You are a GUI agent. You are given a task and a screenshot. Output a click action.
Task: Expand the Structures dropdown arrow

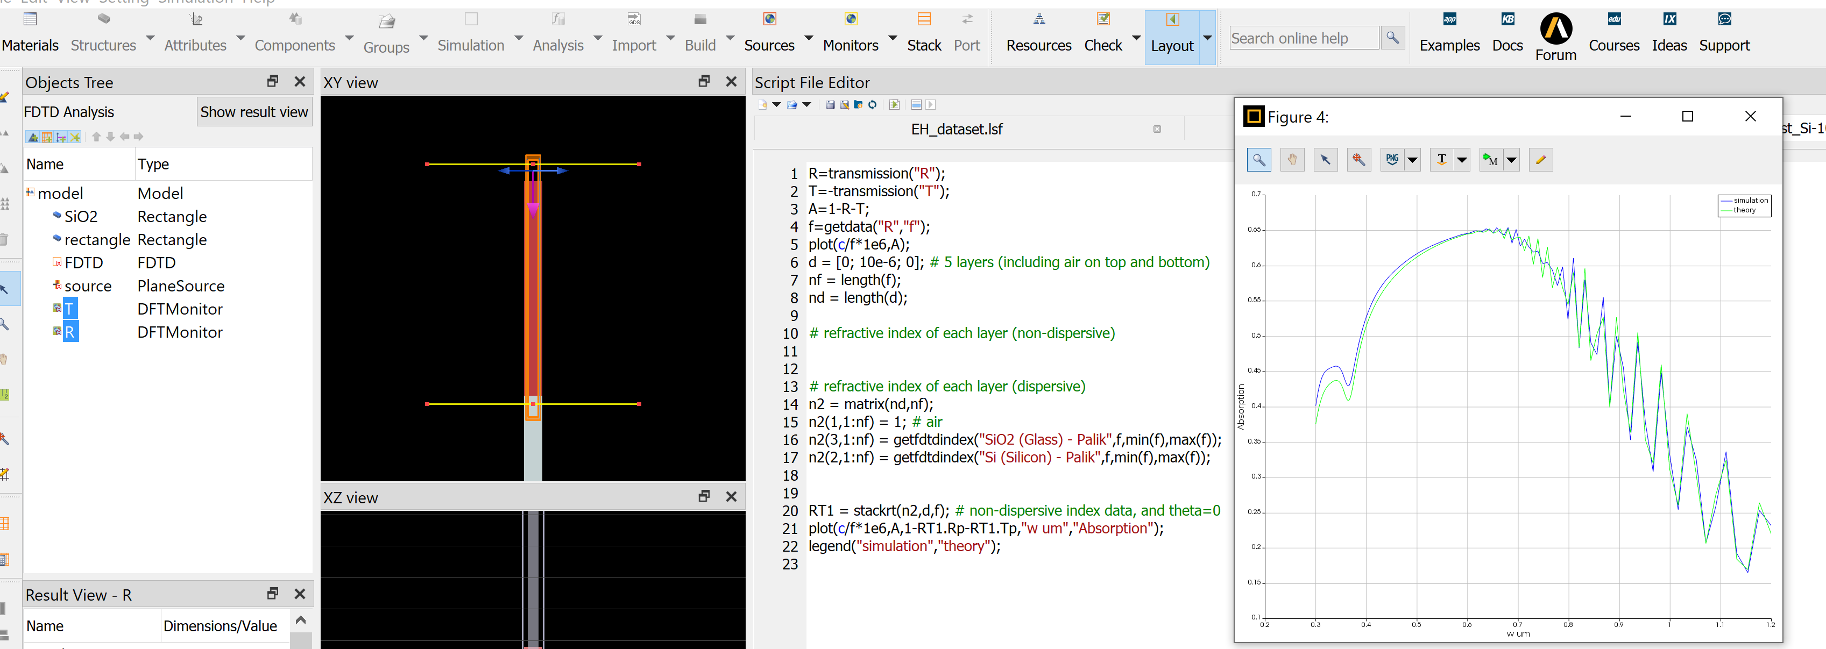tap(150, 37)
